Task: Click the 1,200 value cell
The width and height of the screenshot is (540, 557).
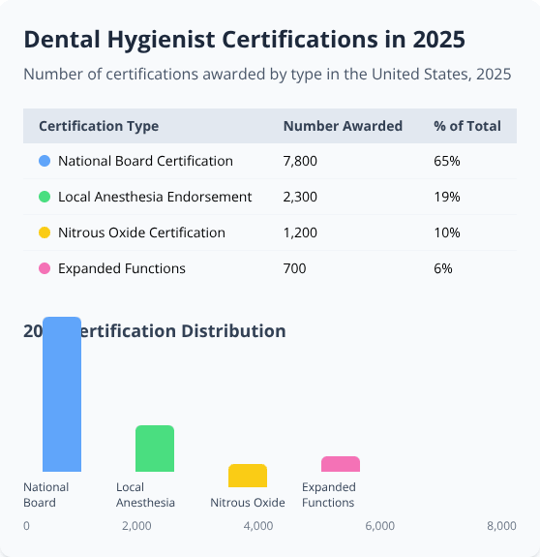Action: (x=300, y=232)
